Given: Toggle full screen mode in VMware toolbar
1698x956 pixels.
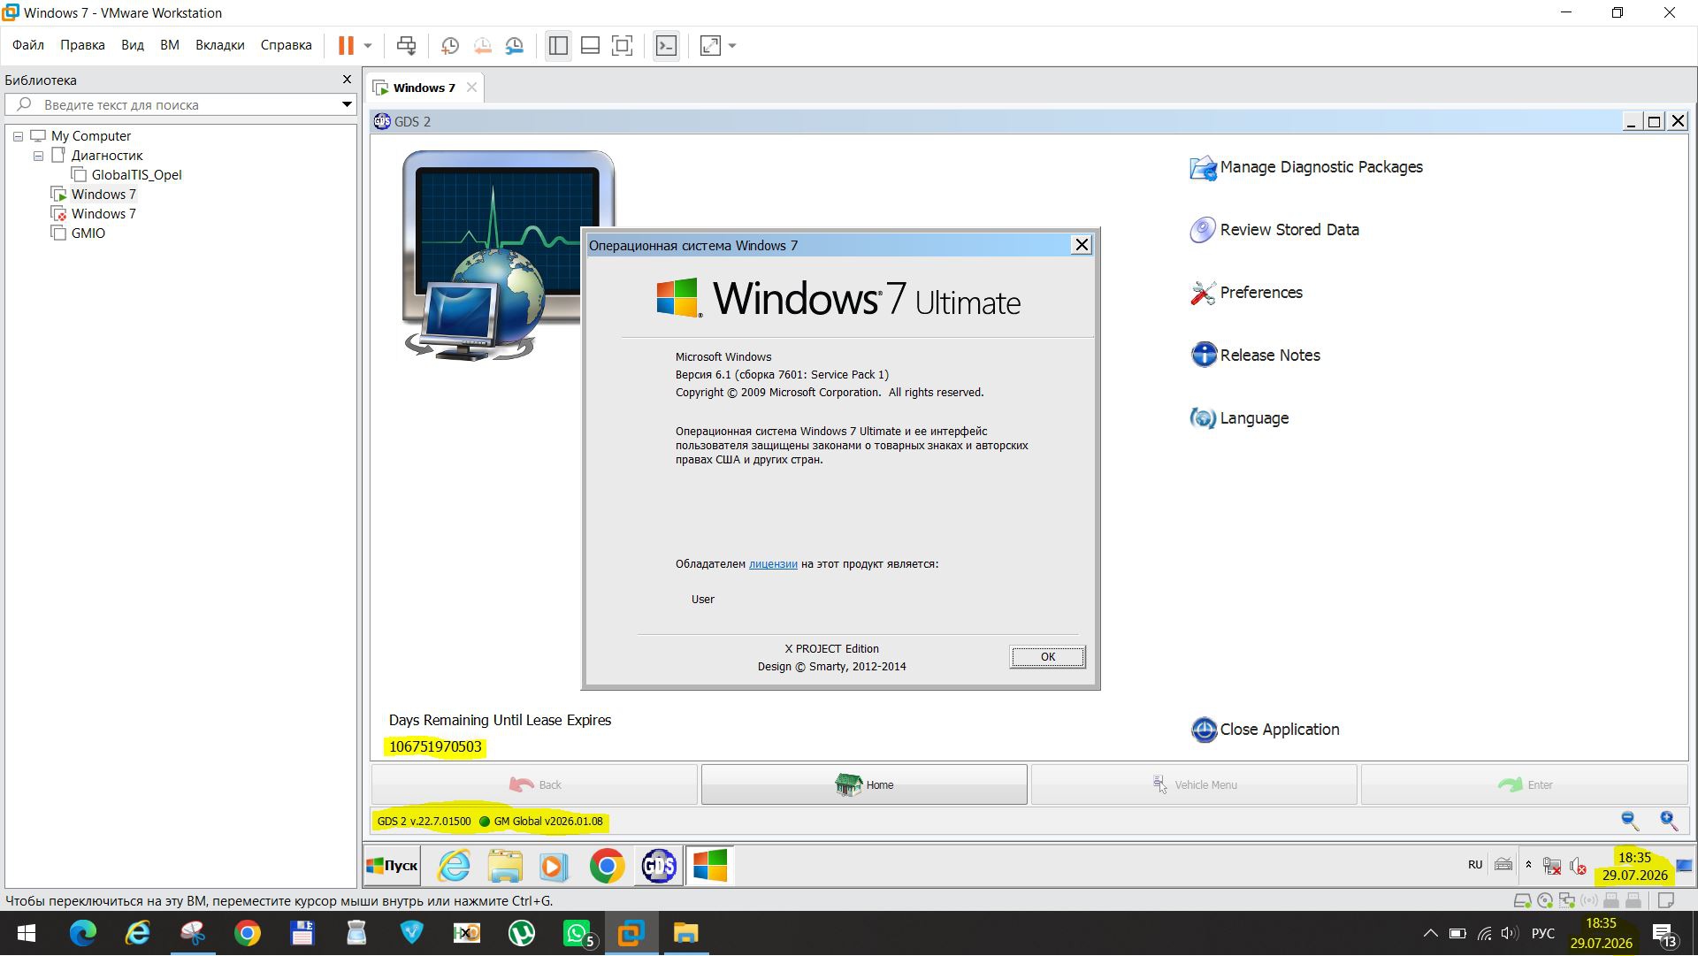Looking at the screenshot, I should click(x=623, y=45).
